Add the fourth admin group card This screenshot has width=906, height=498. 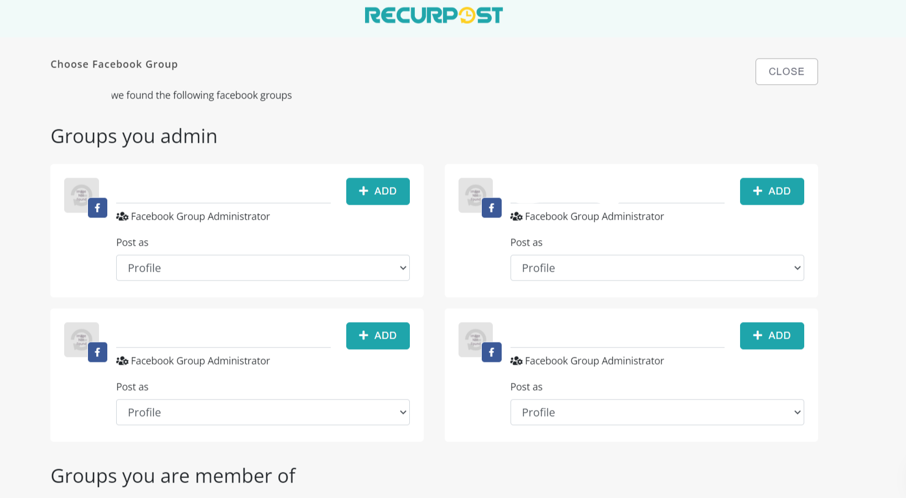[x=772, y=336]
